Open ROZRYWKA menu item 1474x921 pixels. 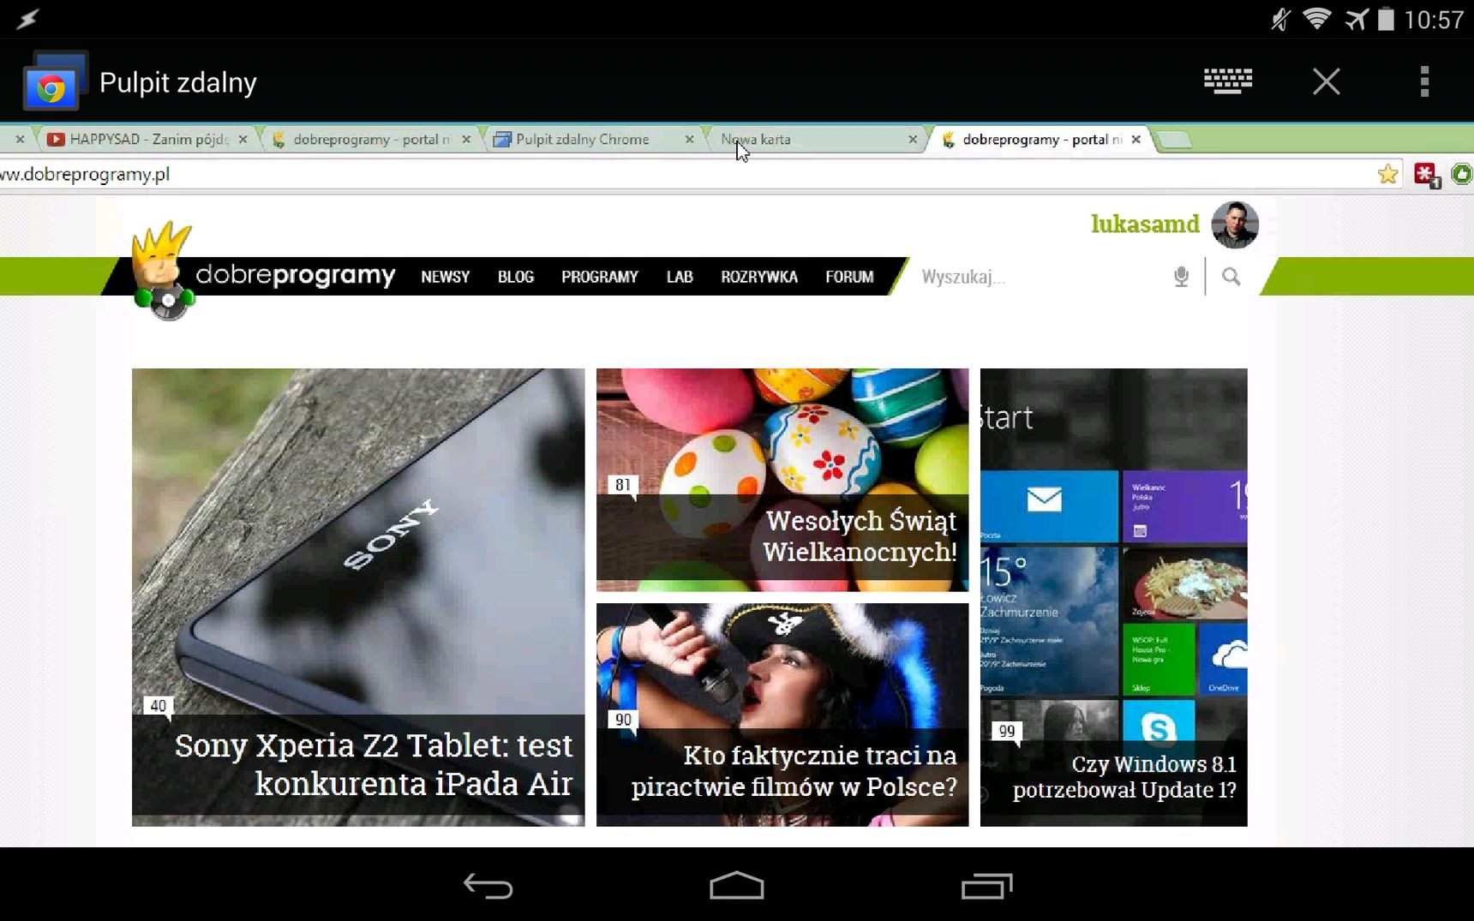point(759,277)
